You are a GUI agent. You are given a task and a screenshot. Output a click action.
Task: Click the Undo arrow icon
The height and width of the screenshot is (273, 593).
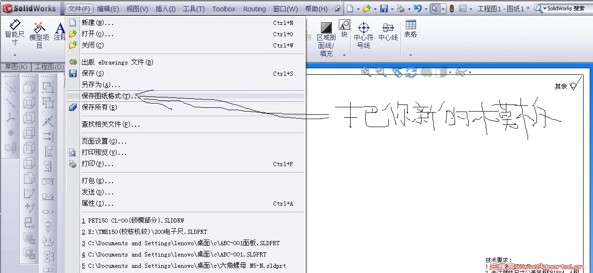[417, 8]
